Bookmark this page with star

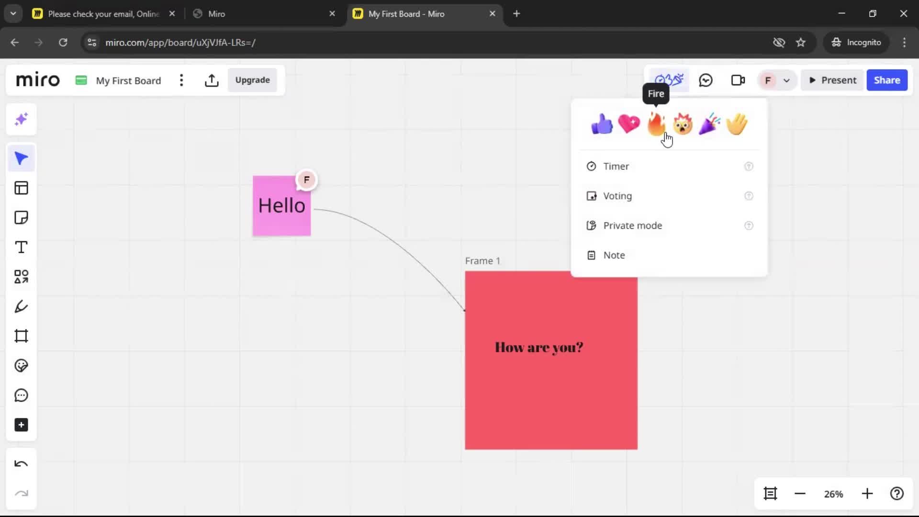click(x=801, y=43)
